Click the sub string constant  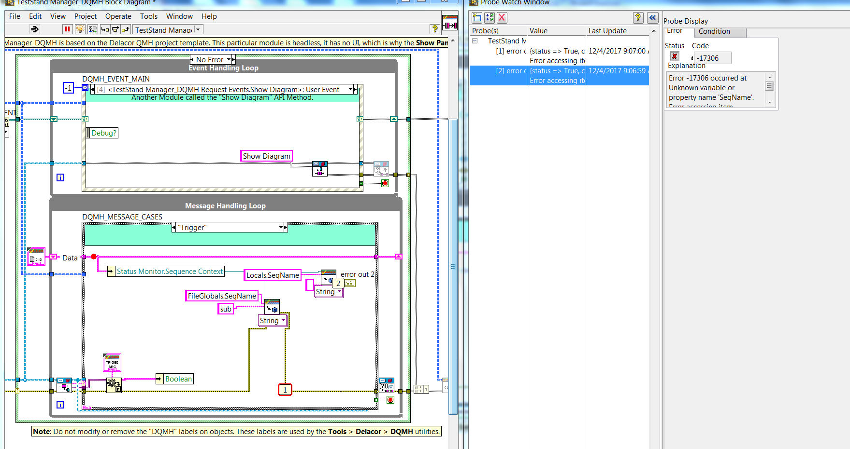click(x=226, y=309)
